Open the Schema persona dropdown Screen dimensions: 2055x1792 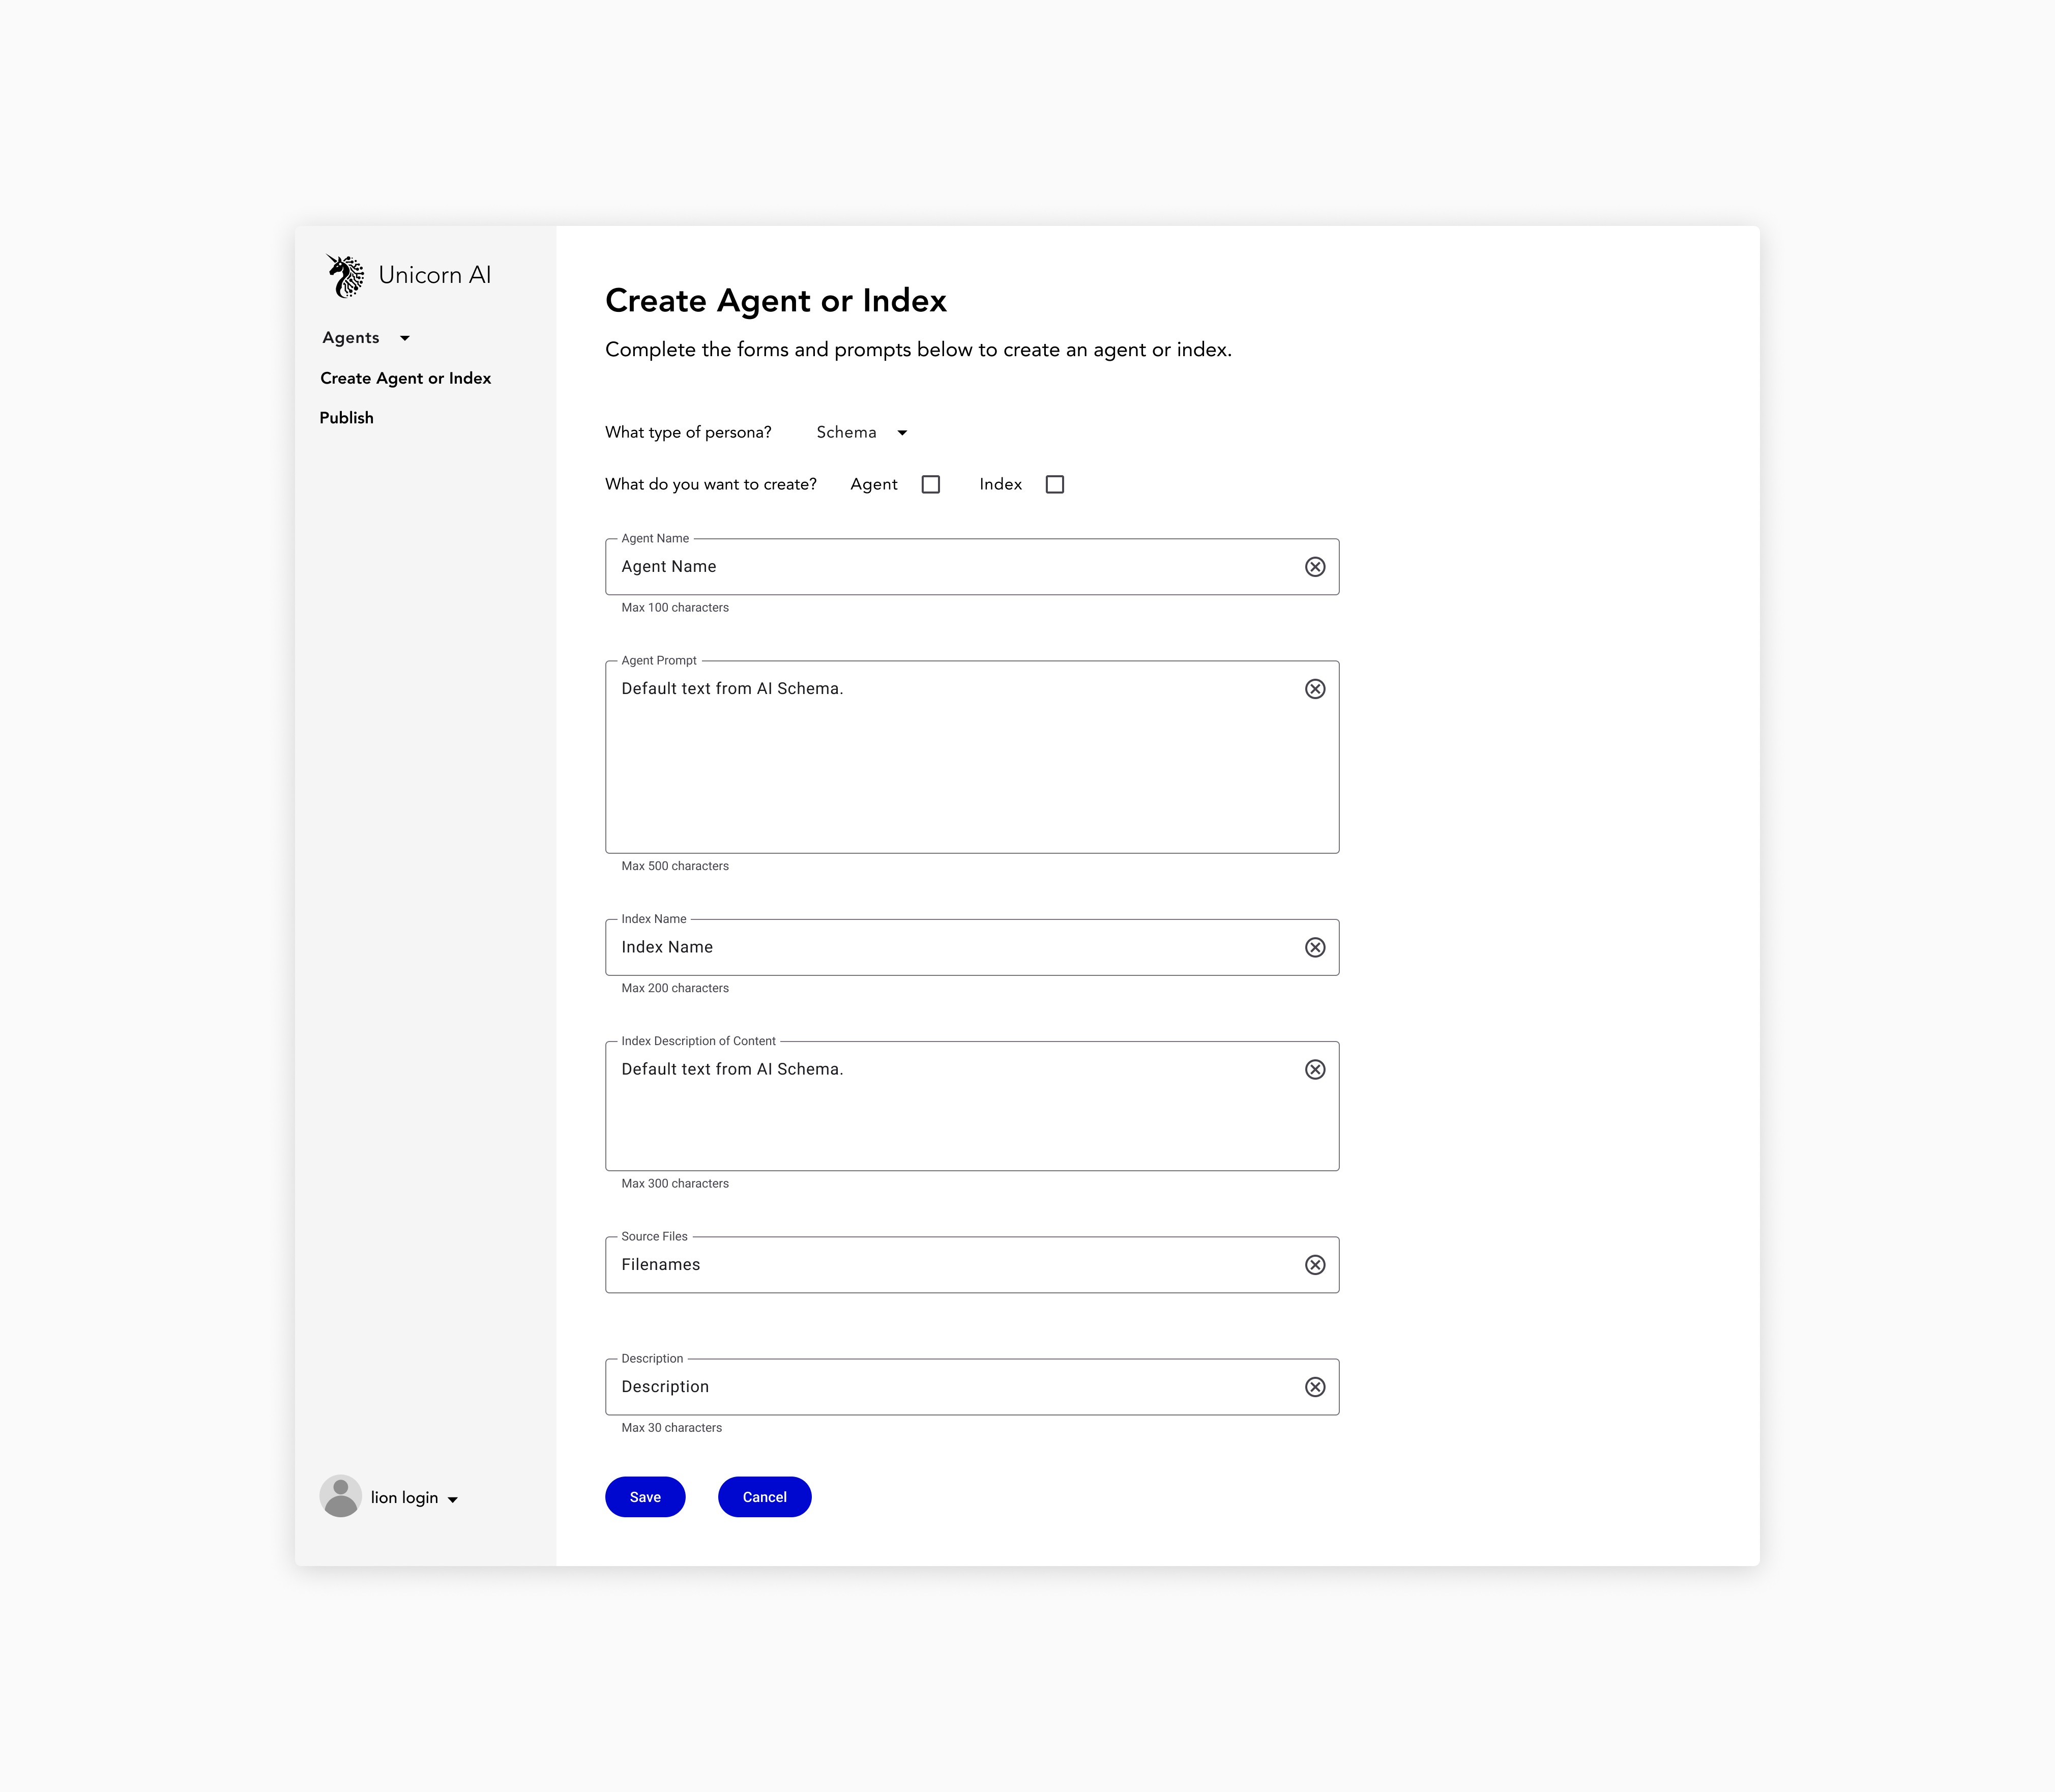[862, 433]
